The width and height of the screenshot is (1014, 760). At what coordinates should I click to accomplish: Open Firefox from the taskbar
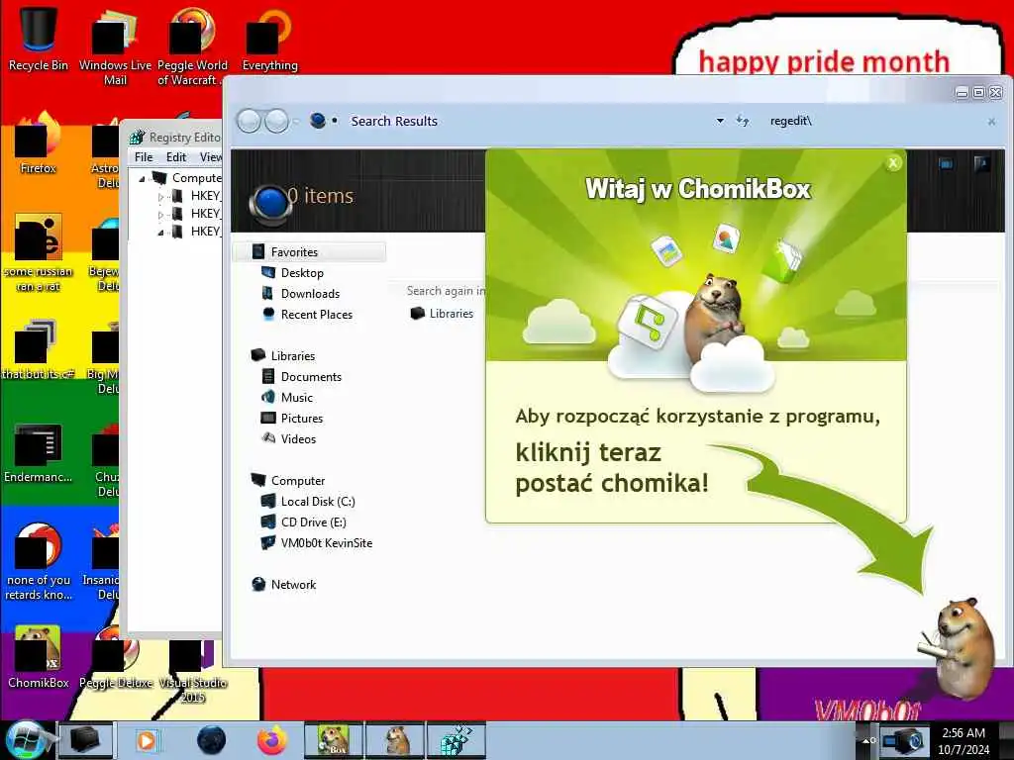(x=272, y=740)
